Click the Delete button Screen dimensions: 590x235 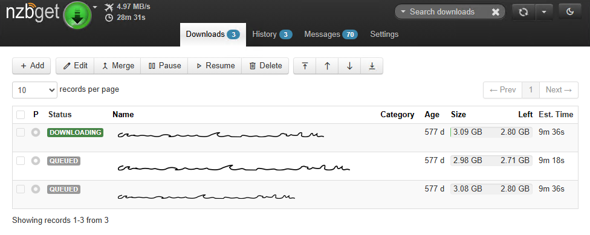(x=265, y=66)
